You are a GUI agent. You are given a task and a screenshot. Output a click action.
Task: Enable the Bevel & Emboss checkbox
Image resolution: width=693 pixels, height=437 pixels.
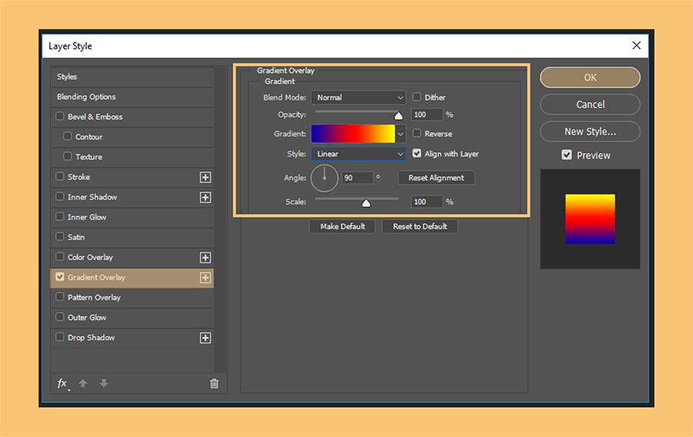(60, 116)
